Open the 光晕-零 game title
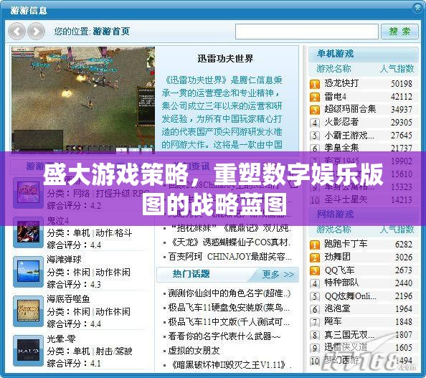 pyautogui.click(x=61, y=339)
